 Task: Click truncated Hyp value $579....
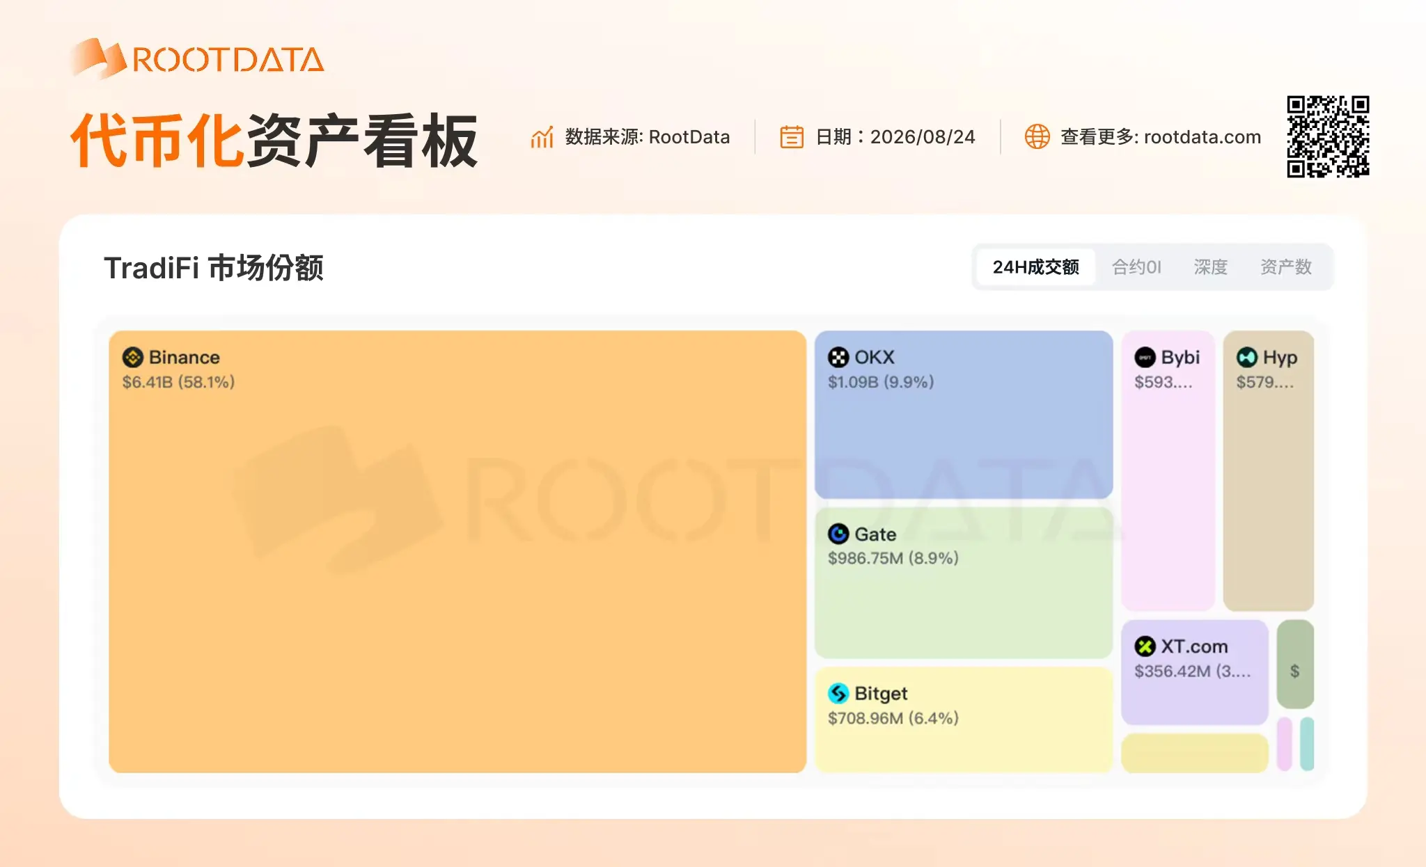1264,382
